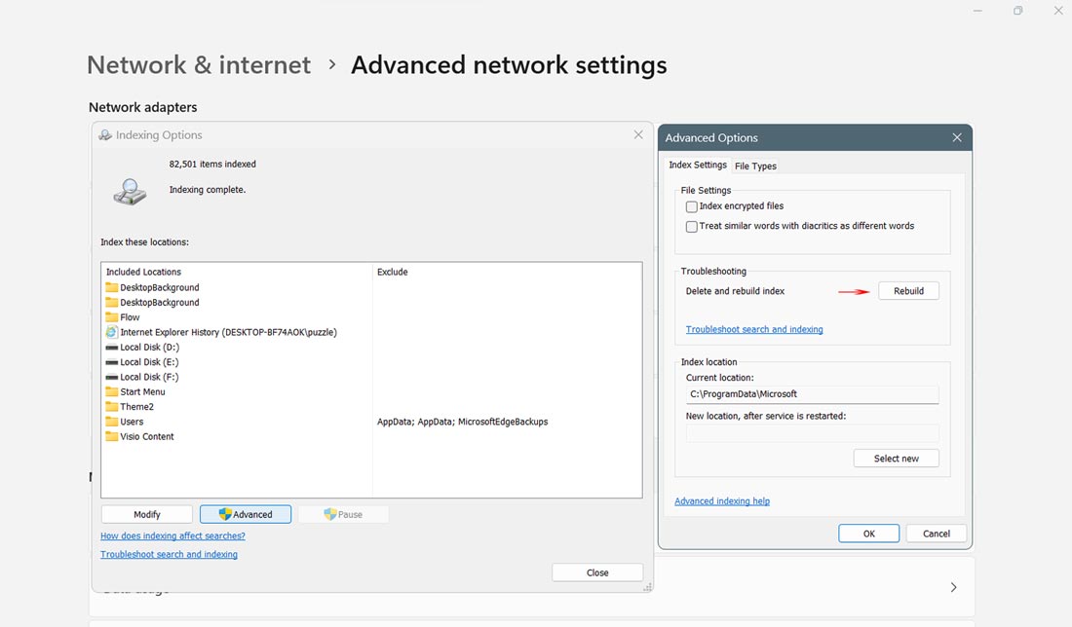Click How does indexing affect searches link
Image resolution: width=1072 pixels, height=627 pixels.
172,535
